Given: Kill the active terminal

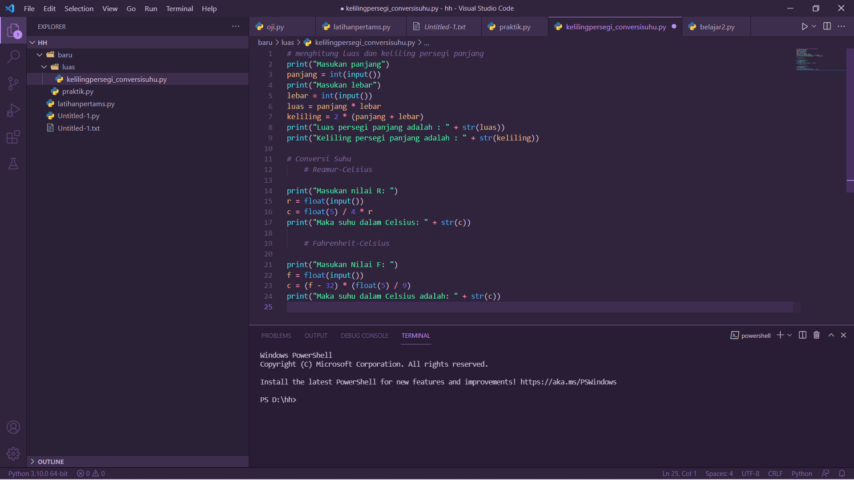Looking at the screenshot, I should (816, 335).
